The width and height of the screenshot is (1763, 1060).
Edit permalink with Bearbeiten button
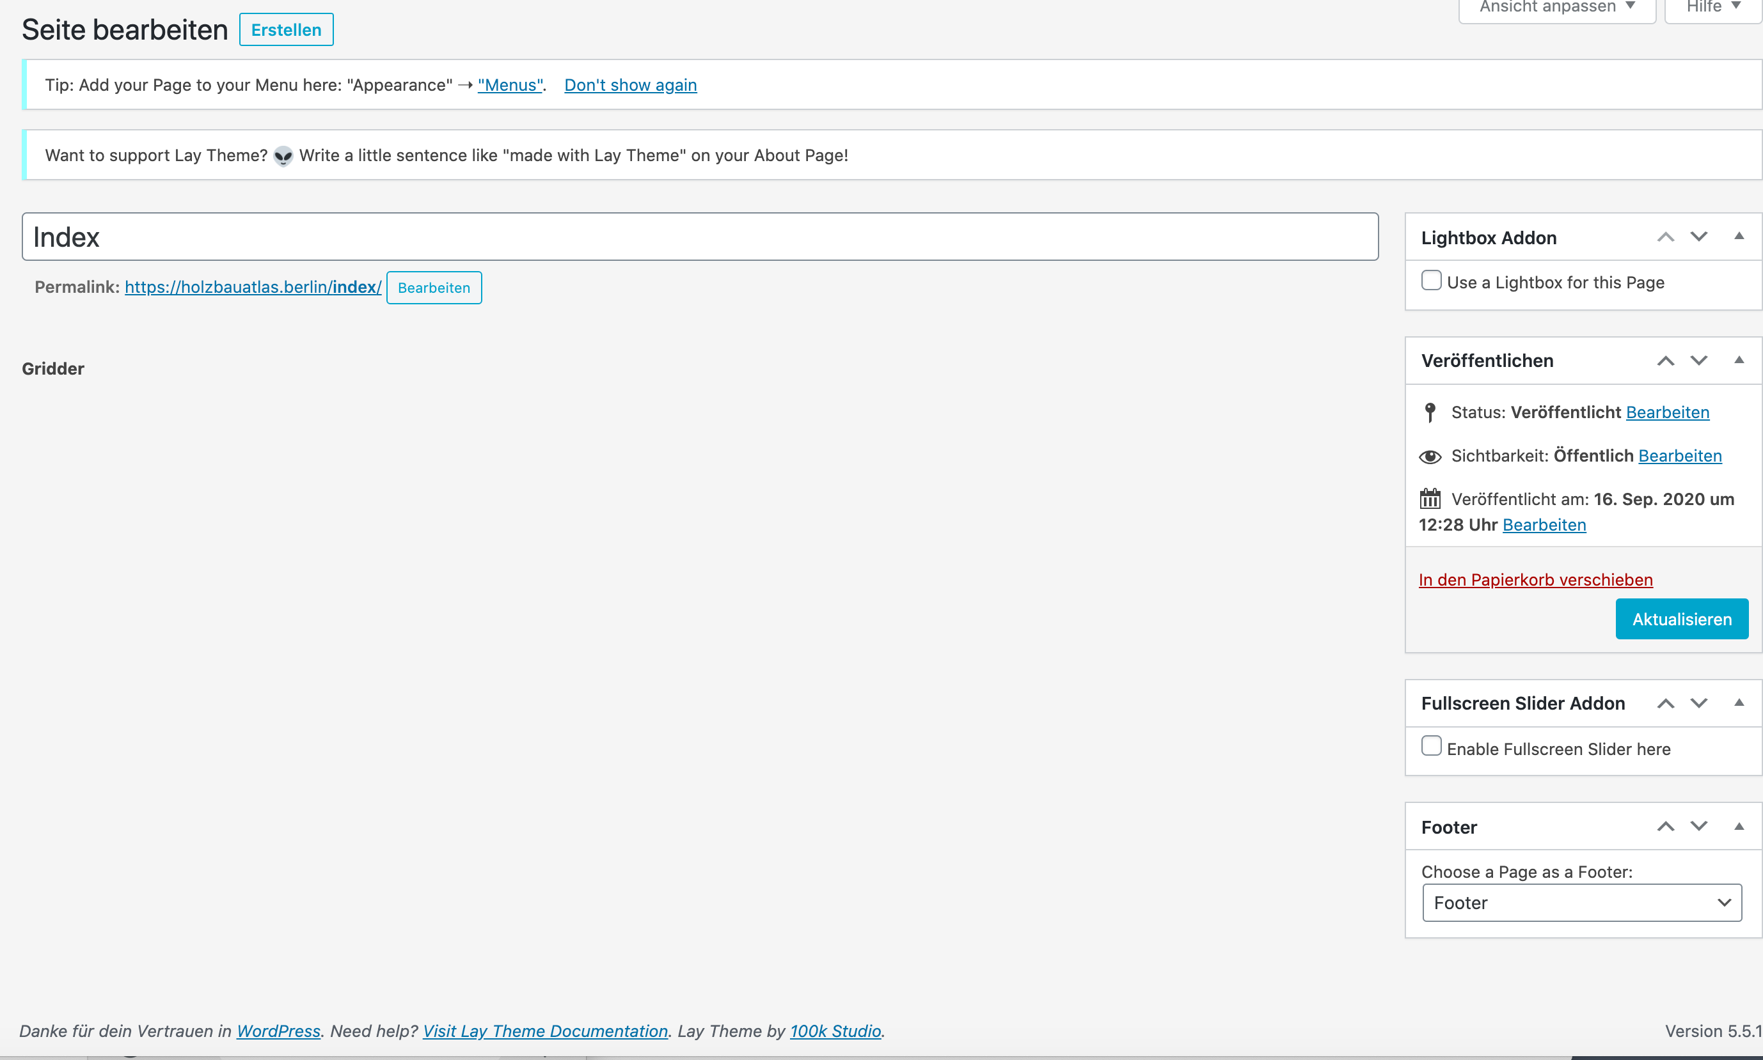434,288
